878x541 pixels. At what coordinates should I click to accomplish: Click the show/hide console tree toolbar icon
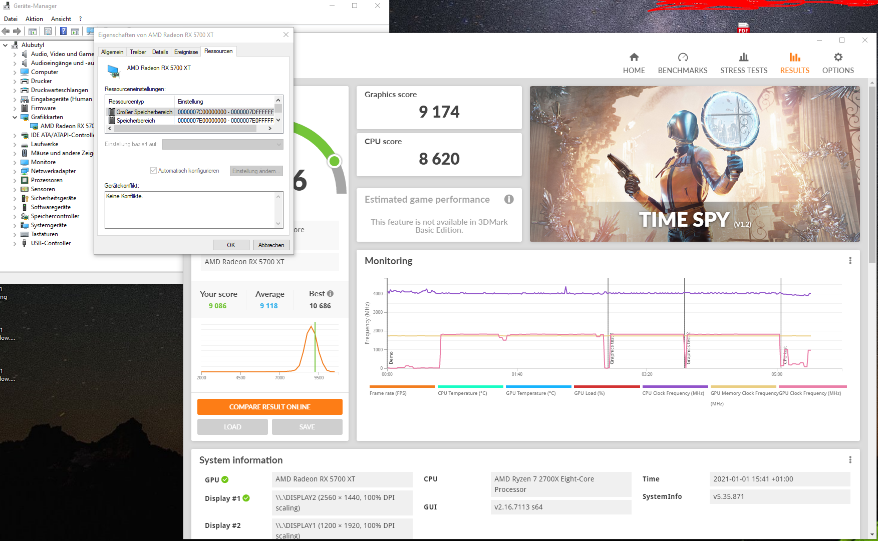33,31
